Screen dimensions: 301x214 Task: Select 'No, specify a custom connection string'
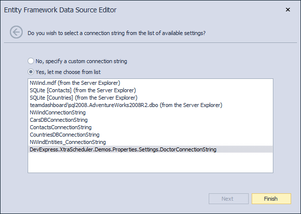[31, 61]
